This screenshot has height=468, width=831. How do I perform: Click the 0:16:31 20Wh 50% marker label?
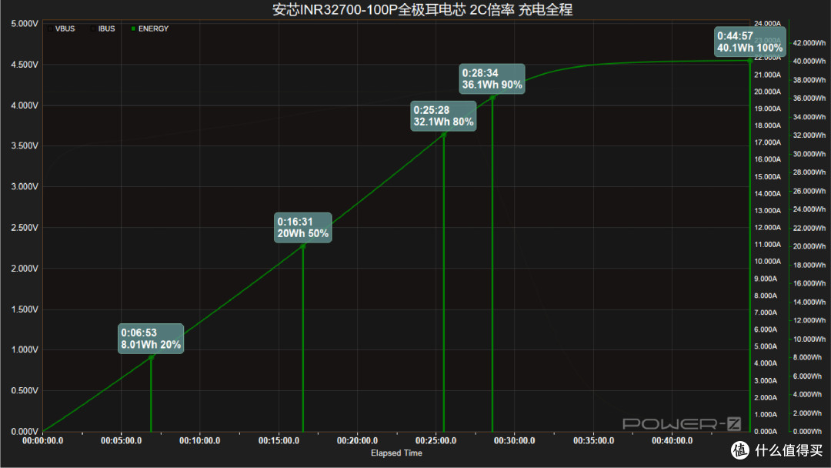[303, 228]
